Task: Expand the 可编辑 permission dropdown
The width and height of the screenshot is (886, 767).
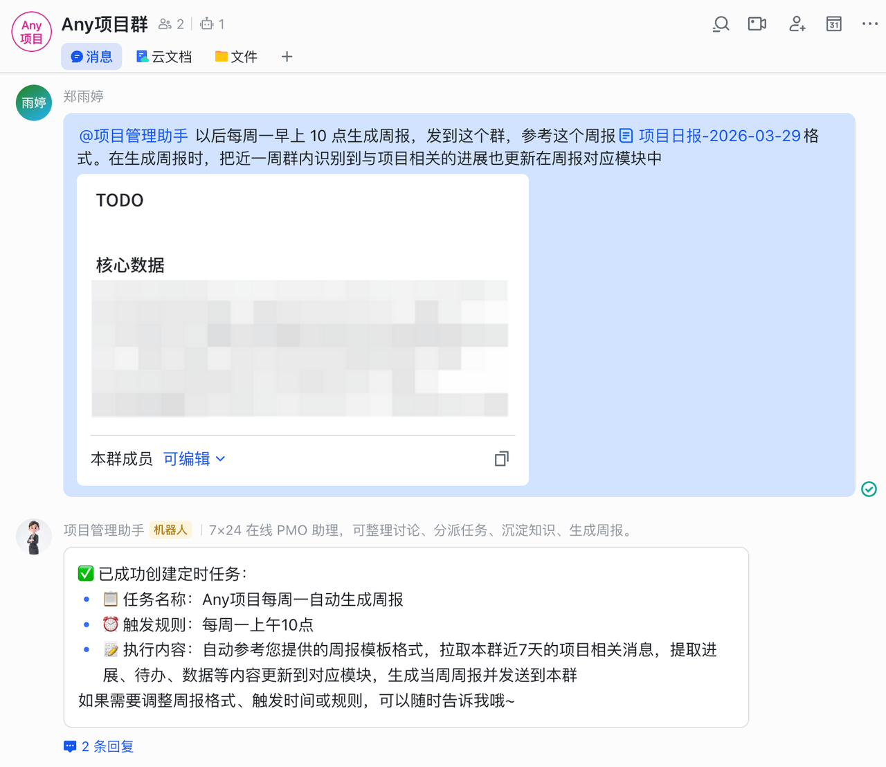Action: 194,459
